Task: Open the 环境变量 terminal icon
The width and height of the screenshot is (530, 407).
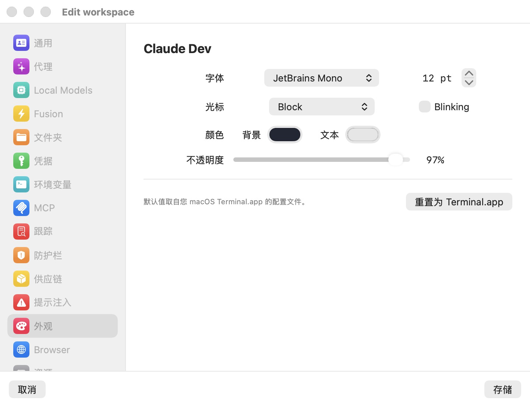Action: [21, 185]
